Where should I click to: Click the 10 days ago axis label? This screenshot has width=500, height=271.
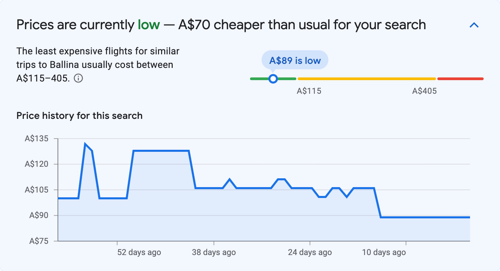[384, 252]
